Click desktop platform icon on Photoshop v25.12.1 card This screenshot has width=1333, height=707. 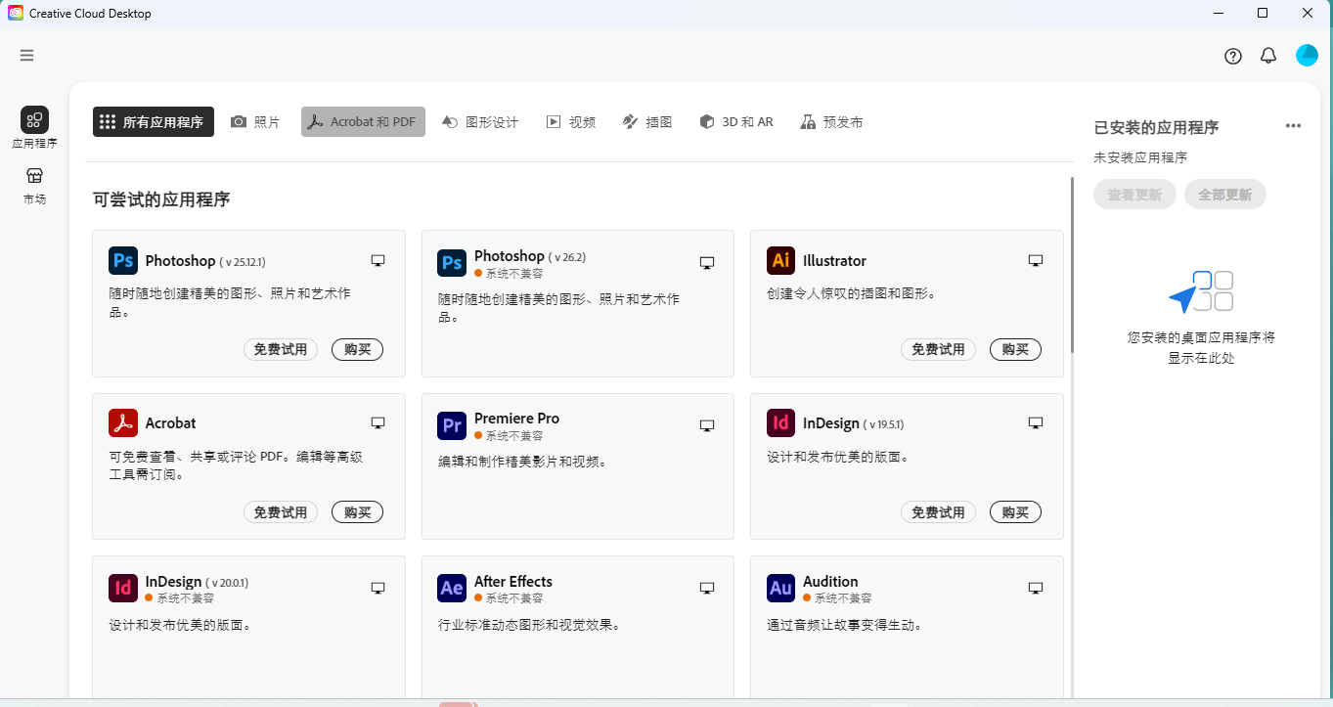378,261
